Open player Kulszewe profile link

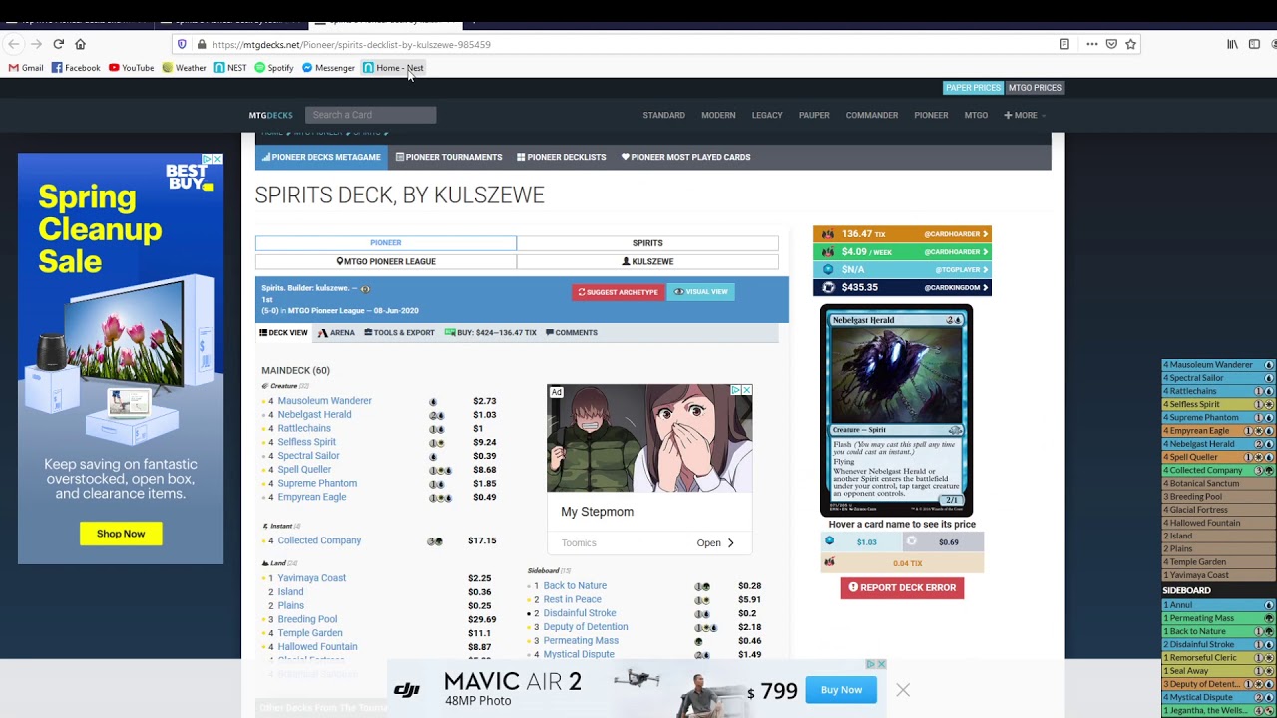click(x=647, y=261)
